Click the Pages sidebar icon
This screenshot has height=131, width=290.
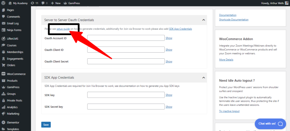(x=3, y=10)
